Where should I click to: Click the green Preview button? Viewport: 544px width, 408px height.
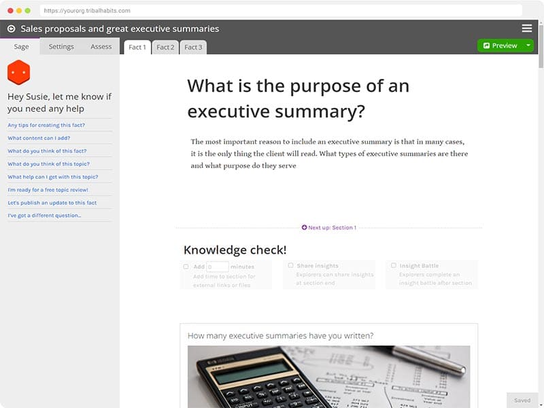(x=500, y=46)
